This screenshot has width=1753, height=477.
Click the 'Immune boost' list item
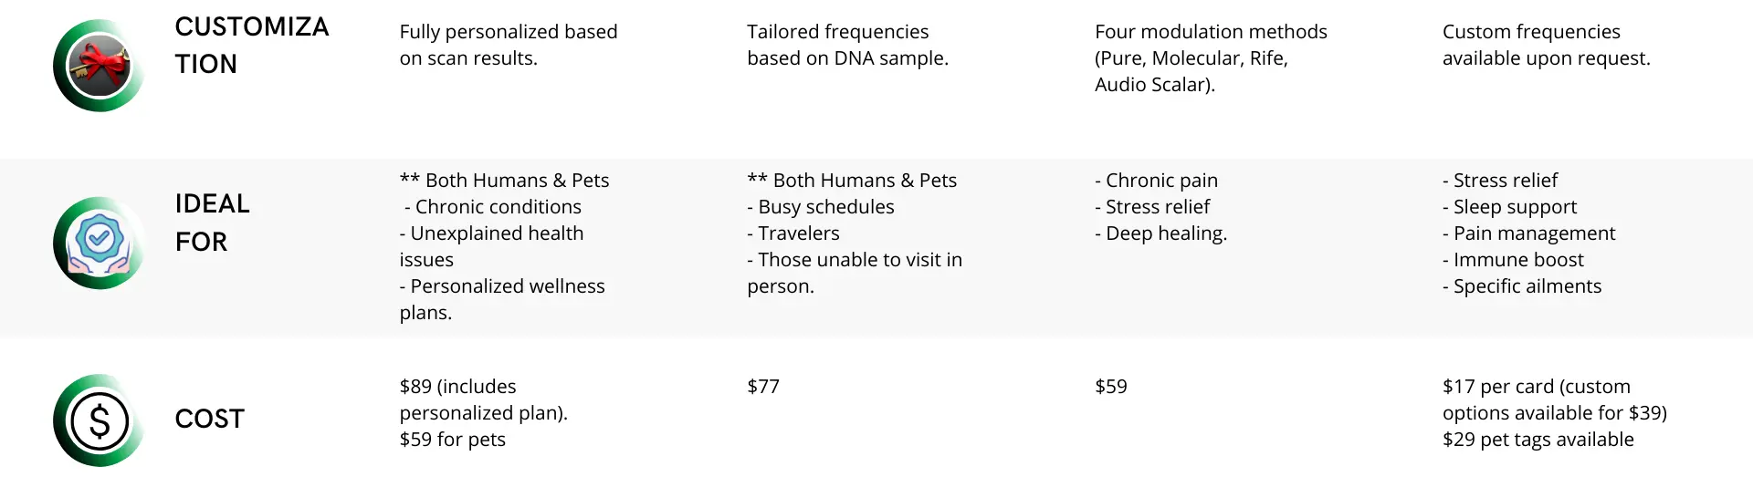click(x=1514, y=260)
